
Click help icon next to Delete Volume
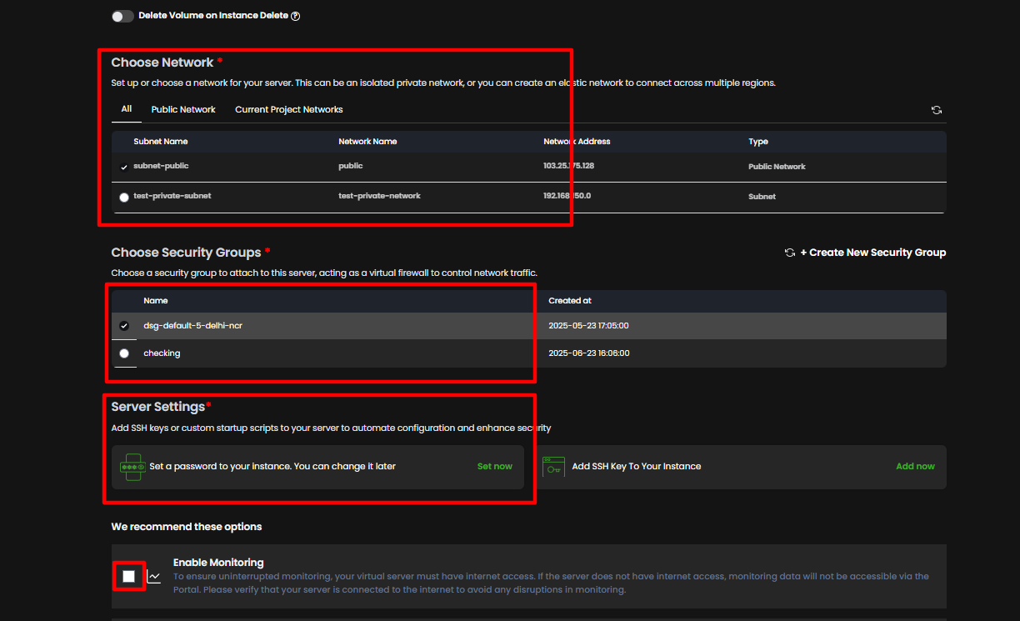(295, 16)
